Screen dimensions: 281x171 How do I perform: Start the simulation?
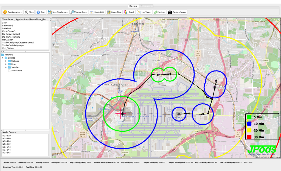click(41, 12)
